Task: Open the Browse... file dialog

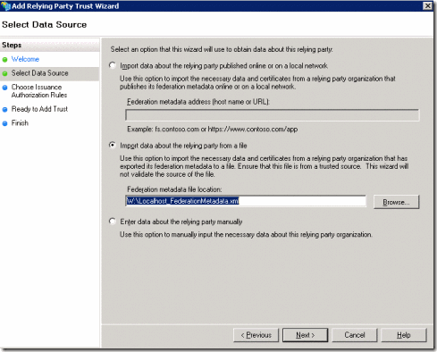Action: tap(396, 202)
